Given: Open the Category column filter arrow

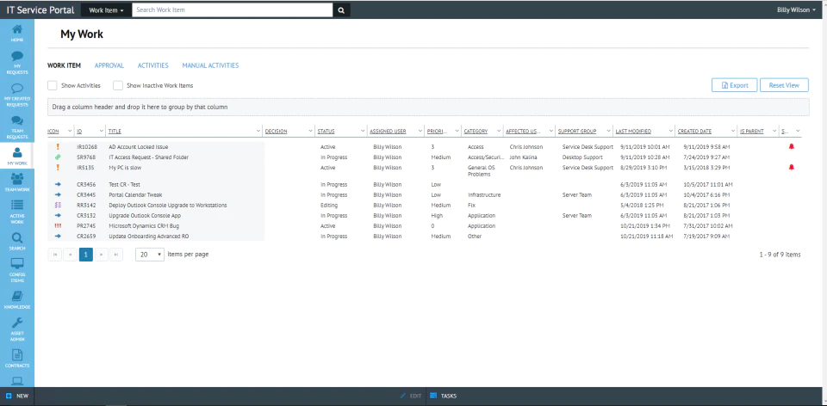Looking at the screenshot, I should (499, 131).
